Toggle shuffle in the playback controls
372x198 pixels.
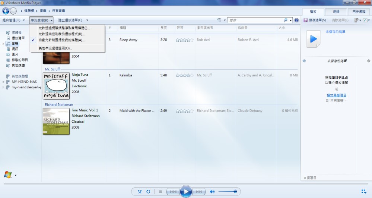(x=140, y=192)
